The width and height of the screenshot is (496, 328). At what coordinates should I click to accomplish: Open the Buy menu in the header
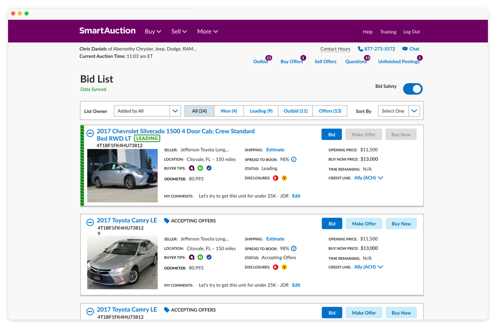[153, 31]
